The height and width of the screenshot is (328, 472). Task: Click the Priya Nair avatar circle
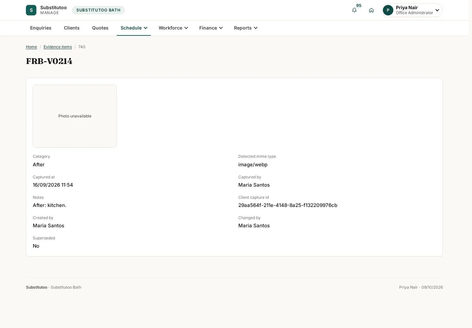[x=388, y=10]
